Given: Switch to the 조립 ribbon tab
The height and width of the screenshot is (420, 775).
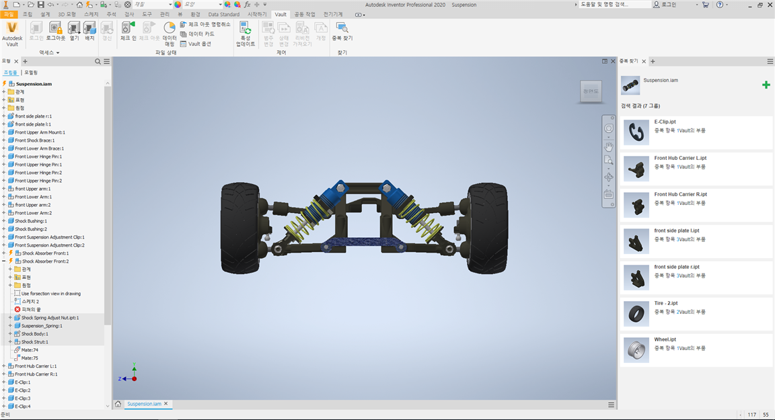Looking at the screenshot, I should pyautogui.click(x=28, y=14).
